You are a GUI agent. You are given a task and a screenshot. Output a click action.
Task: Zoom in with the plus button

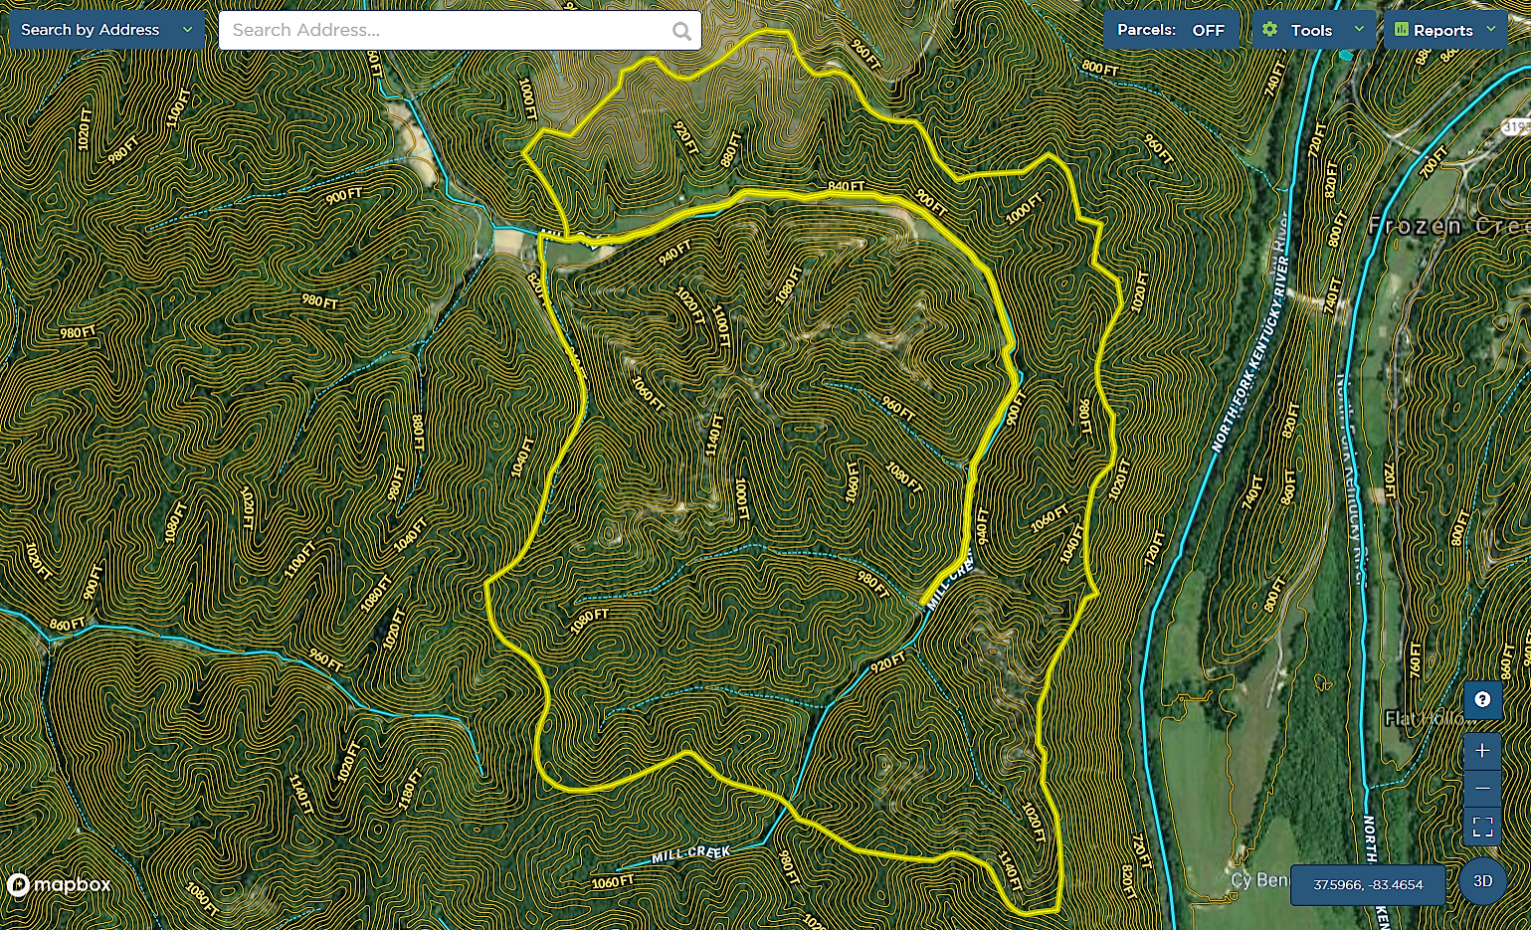tap(1482, 750)
